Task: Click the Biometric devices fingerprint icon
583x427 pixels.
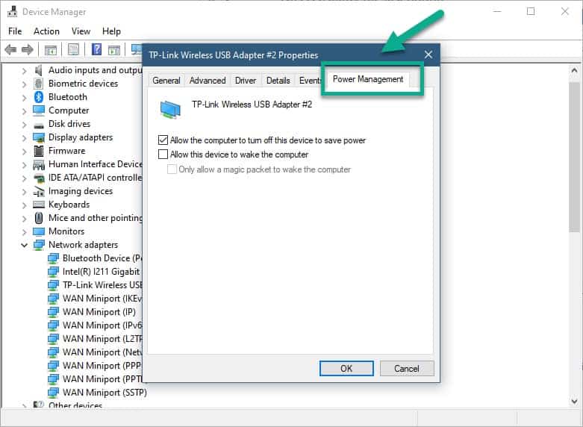Action: point(38,84)
